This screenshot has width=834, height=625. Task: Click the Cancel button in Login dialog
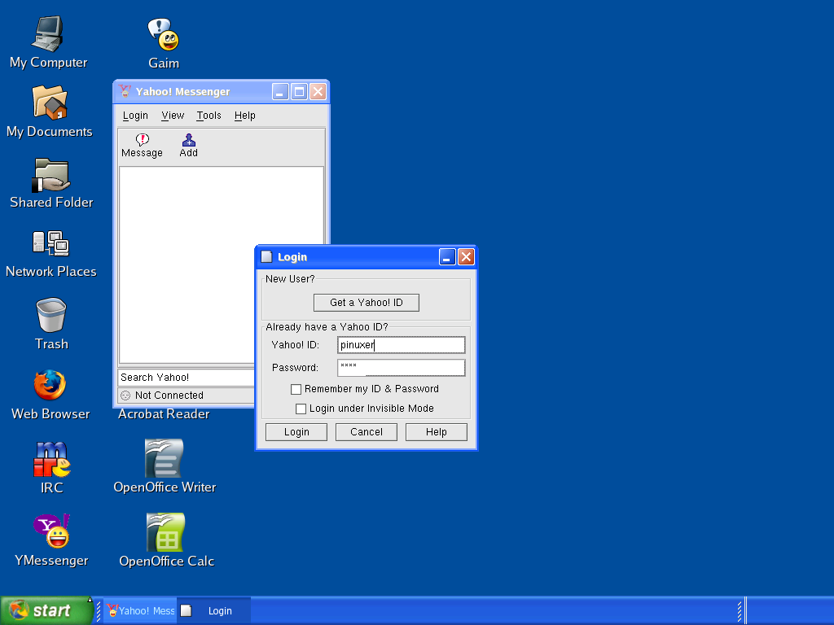(x=367, y=432)
